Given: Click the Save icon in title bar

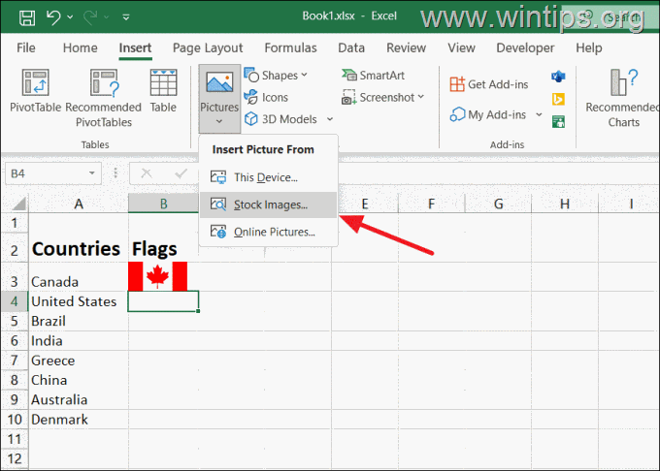Looking at the screenshot, I should coord(27,17).
